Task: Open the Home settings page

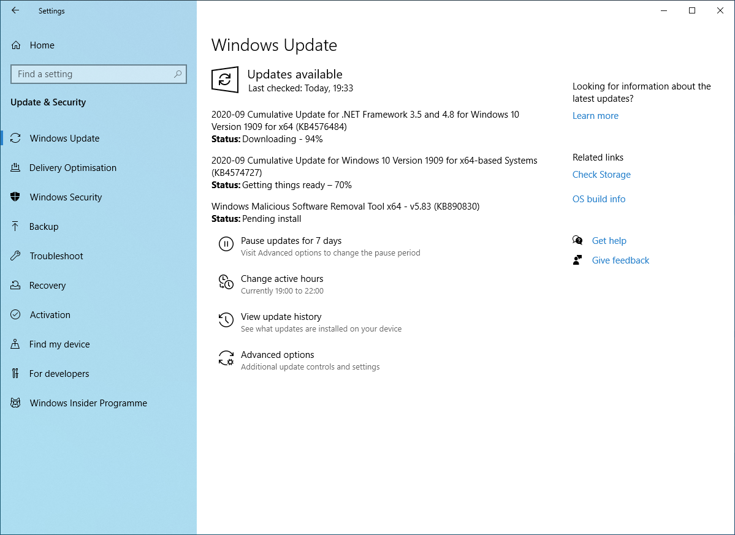Action: pos(42,45)
